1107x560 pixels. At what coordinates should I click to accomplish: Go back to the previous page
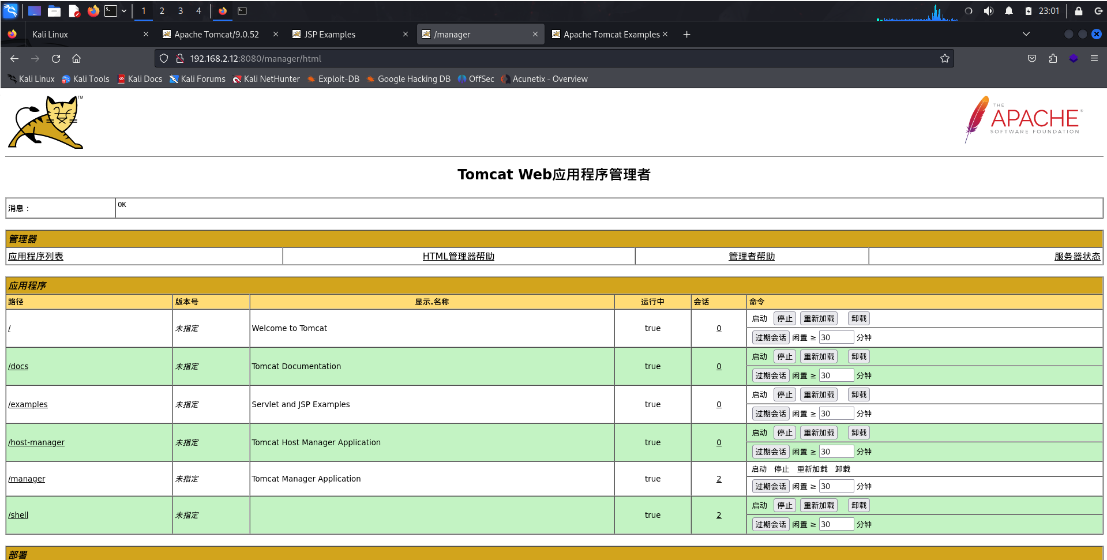pos(14,58)
